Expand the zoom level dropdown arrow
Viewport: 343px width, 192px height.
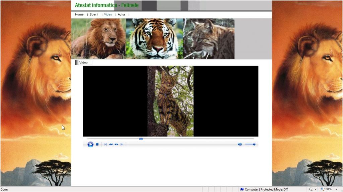point(336,189)
